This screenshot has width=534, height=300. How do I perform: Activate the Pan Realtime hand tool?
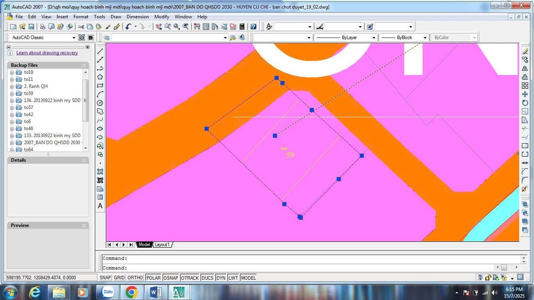coord(158,27)
